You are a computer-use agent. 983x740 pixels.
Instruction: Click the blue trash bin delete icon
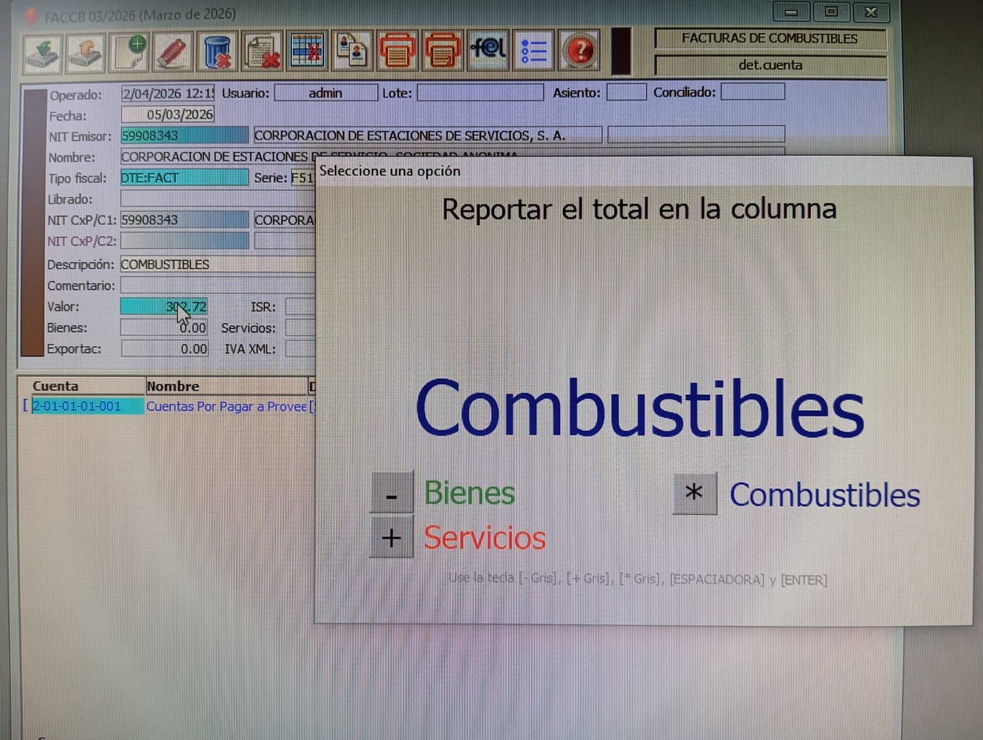217,51
